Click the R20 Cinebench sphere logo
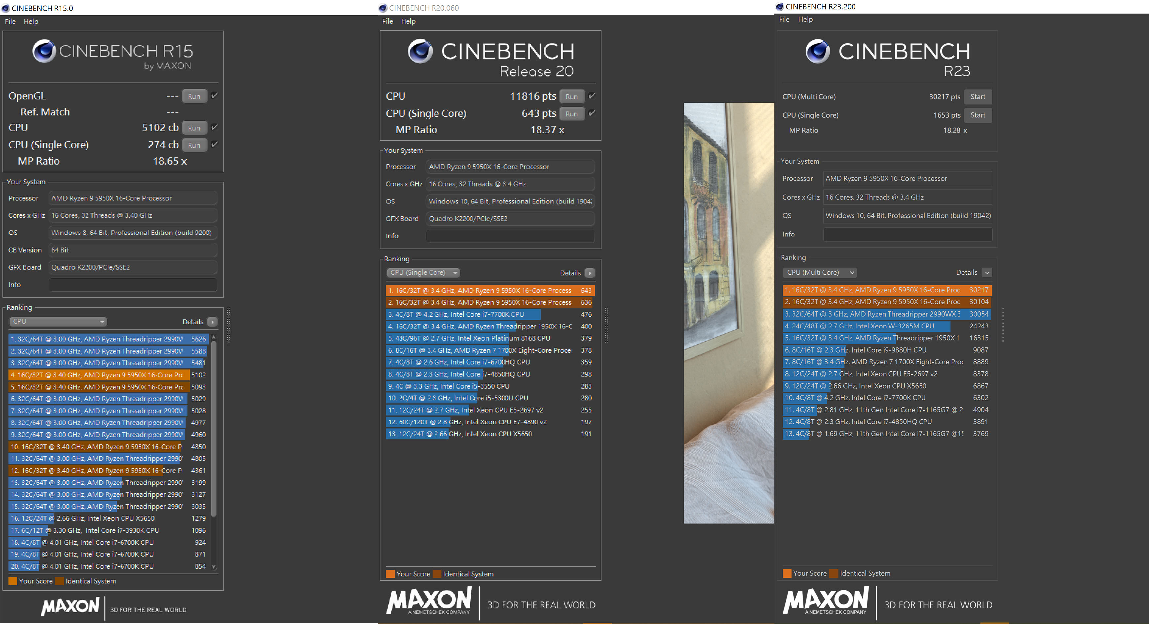This screenshot has width=1149, height=624. point(420,51)
